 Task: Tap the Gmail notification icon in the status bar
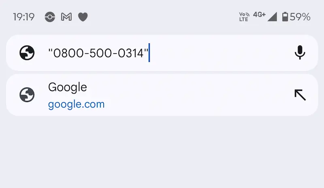pos(66,17)
